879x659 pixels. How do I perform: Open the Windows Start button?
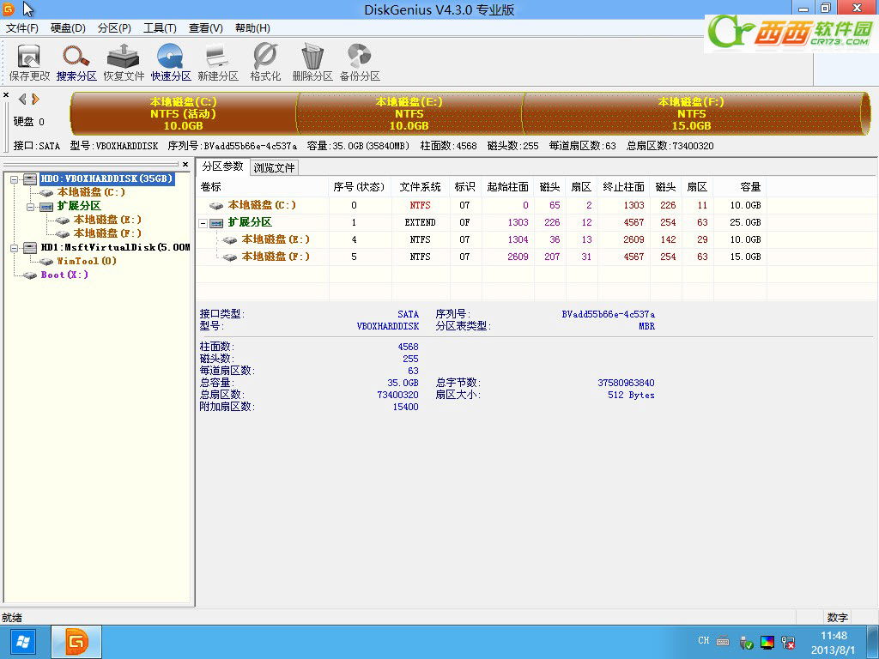pyautogui.click(x=23, y=642)
